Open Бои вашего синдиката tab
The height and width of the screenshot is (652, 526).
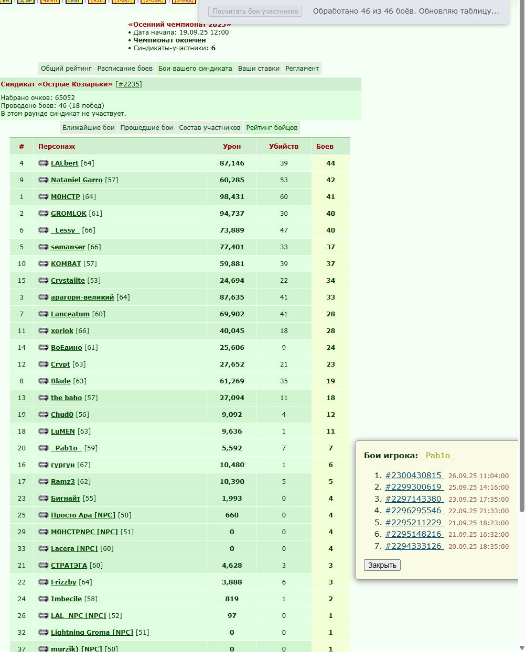coord(195,69)
